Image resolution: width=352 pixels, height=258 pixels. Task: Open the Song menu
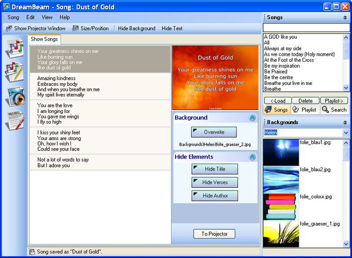13,17
